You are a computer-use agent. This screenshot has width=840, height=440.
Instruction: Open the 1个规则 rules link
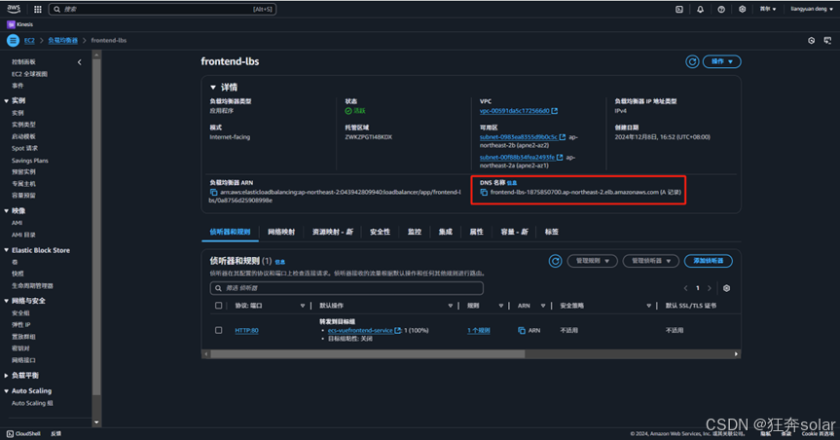point(478,331)
